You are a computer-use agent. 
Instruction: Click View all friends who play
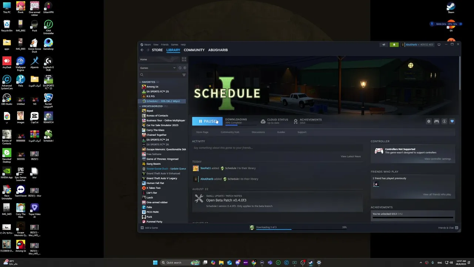(437, 194)
